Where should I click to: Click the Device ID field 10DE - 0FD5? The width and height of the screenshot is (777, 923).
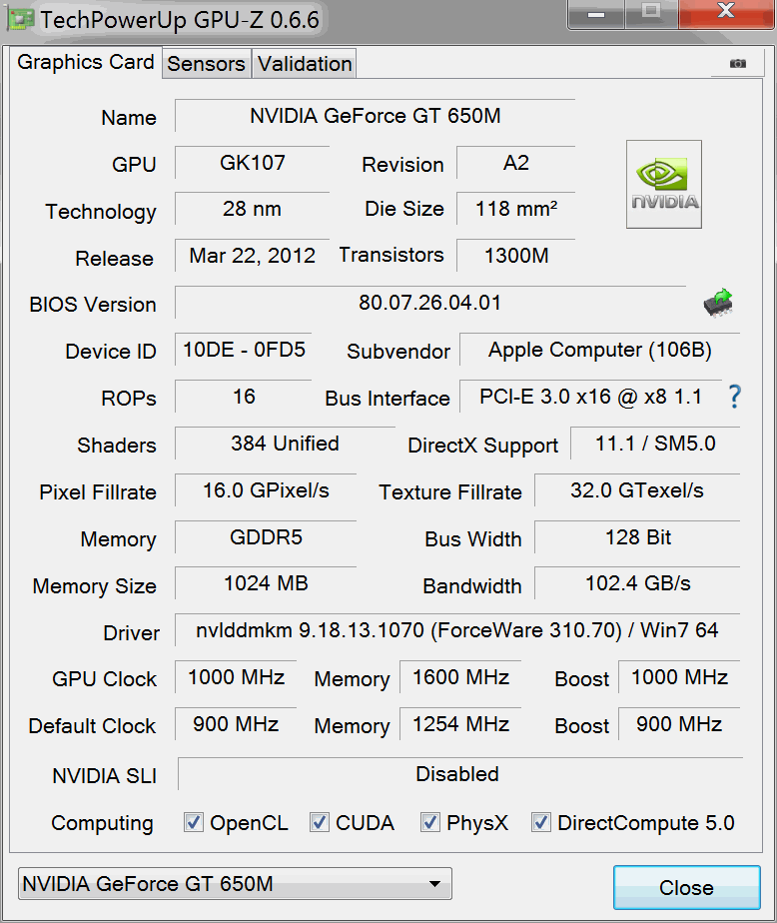(x=243, y=350)
